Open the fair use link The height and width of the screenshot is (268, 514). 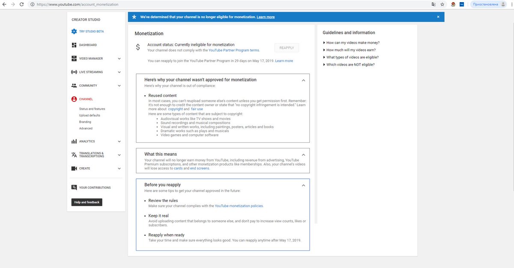[x=197, y=109]
